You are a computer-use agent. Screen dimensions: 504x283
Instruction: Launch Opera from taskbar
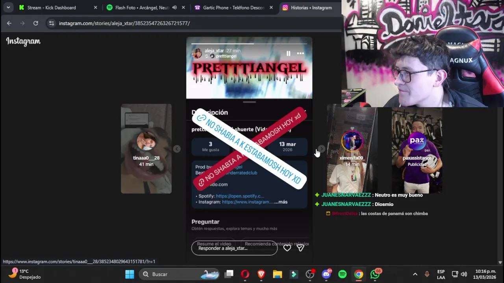(x=245, y=274)
